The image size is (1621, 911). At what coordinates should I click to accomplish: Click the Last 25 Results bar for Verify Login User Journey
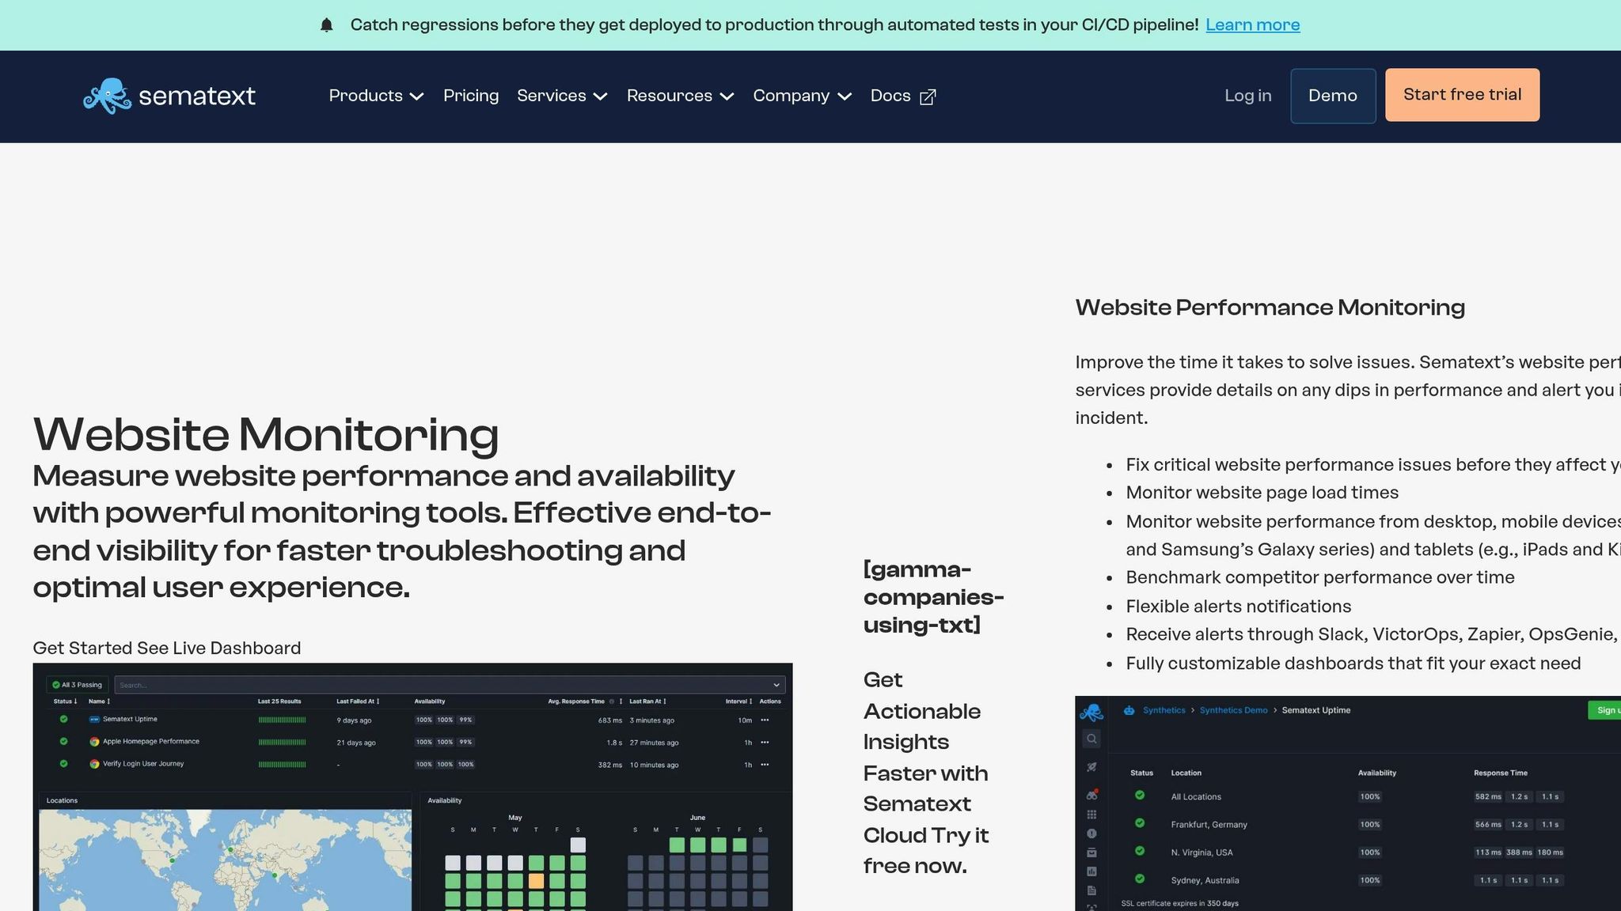click(282, 764)
